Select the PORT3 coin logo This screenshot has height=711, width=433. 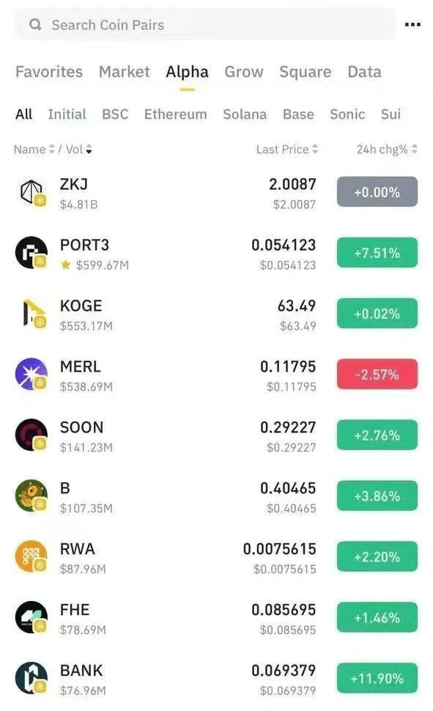[32, 253]
